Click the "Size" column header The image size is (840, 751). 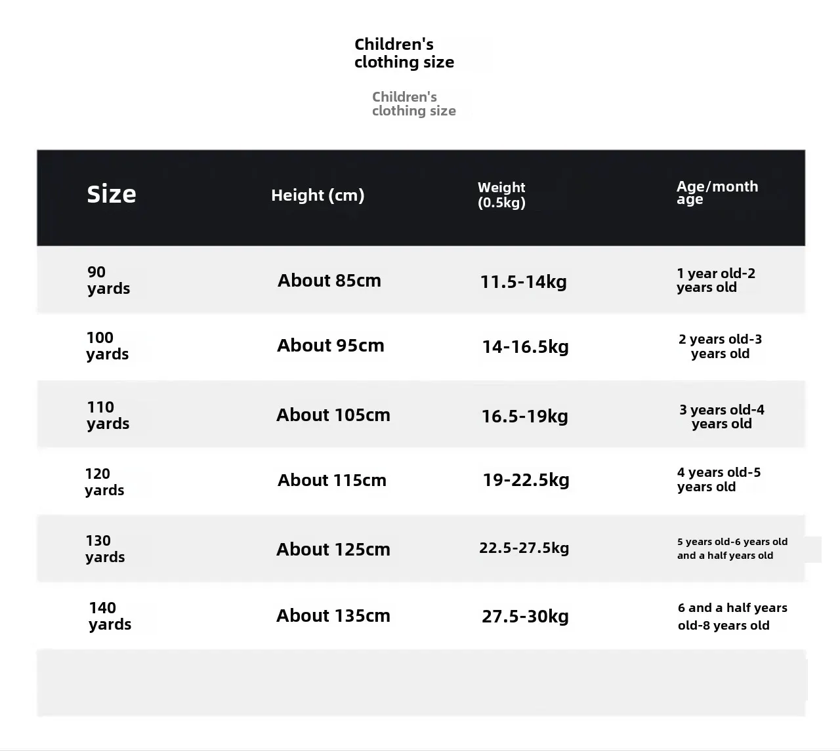click(112, 194)
